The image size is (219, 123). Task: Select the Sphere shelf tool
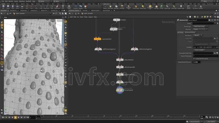click(x=8, y=7)
